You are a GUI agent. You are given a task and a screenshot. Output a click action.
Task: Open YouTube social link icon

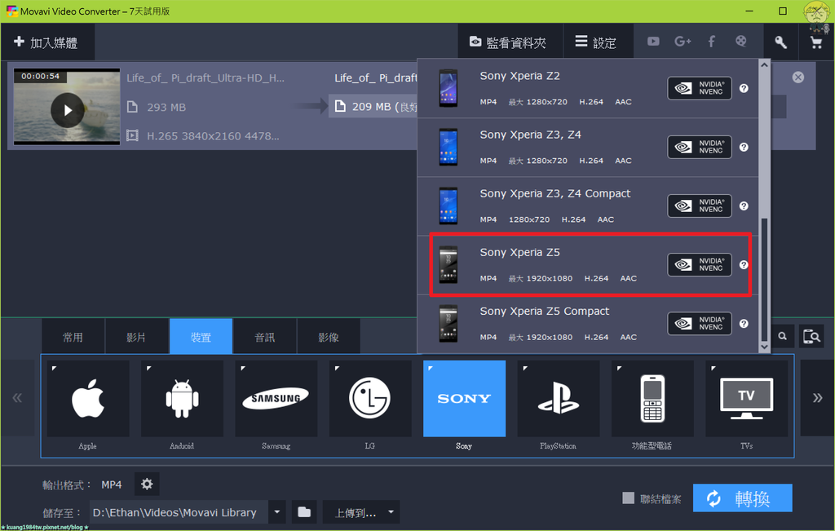click(x=653, y=42)
